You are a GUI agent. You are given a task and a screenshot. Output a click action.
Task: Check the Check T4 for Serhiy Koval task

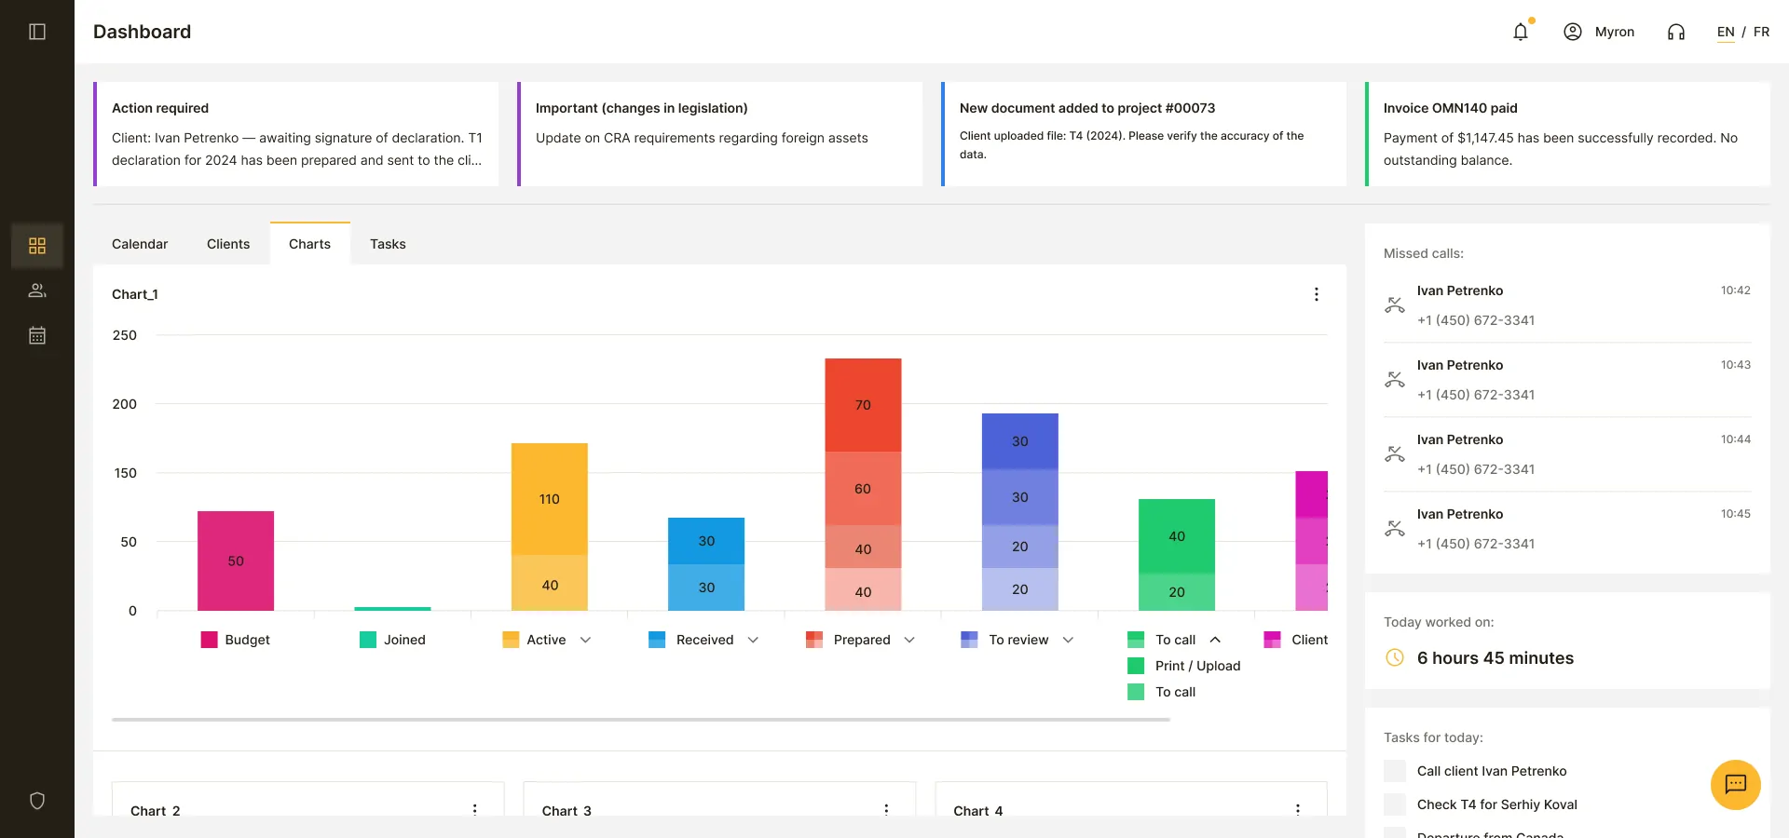coord(1395,804)
